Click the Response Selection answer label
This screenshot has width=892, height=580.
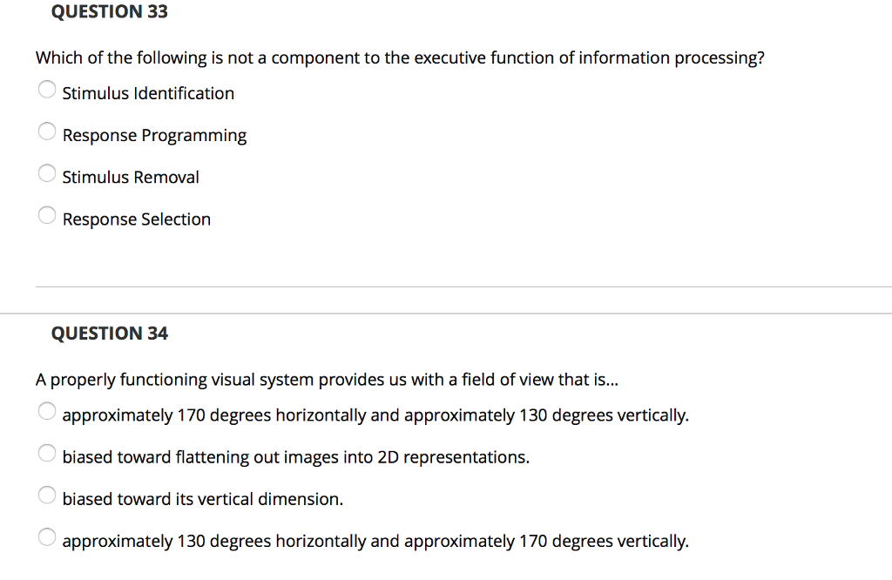pyautogui.click(x=137, y=219)
